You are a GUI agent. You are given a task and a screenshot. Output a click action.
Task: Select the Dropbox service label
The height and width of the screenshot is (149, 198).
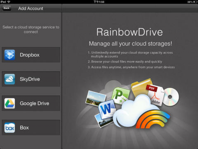click(x=30, y=55)
